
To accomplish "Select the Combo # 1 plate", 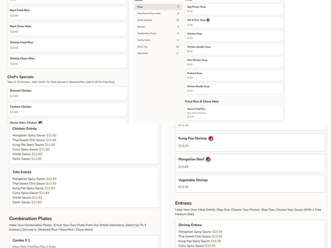I will click(84, 242).
